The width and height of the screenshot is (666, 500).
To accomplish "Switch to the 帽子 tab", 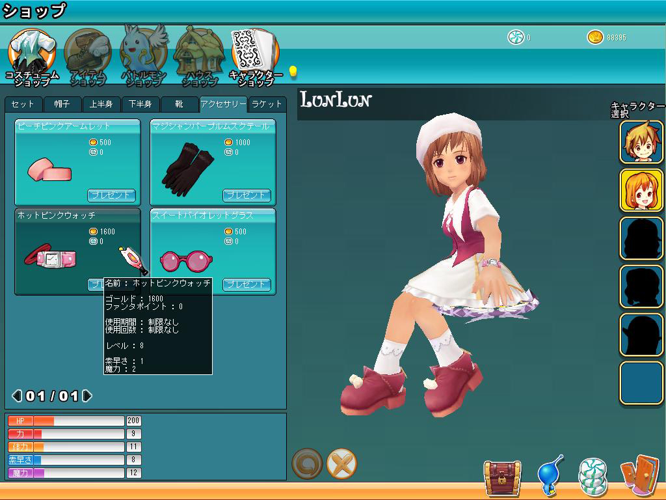I will [x=62, y=104].
